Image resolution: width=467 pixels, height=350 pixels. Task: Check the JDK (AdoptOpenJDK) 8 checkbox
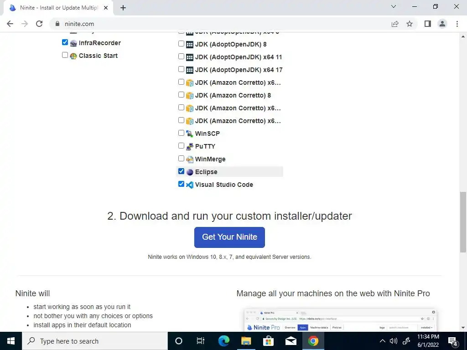coord(181,44)
